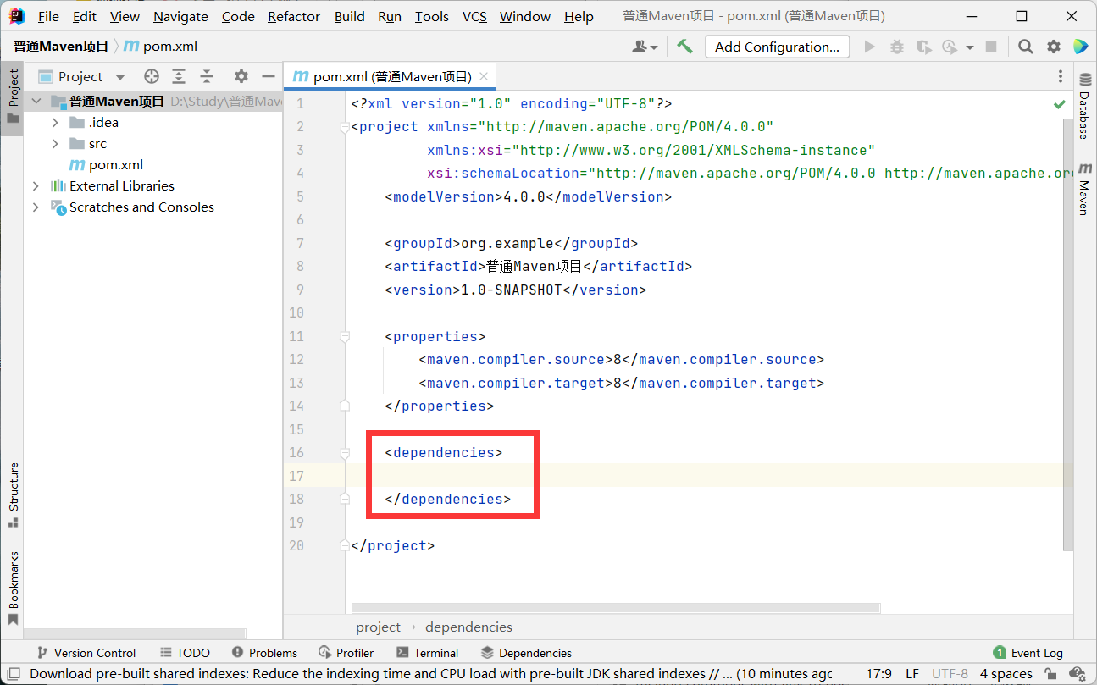The height and width of the screenshot is (685, 1097).
Task: Fold the project tag at line 2
Action: click(344, 127)
